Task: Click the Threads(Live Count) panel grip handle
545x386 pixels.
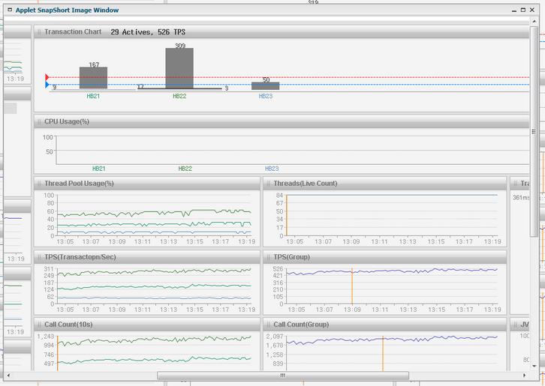Action: point(268,184)
